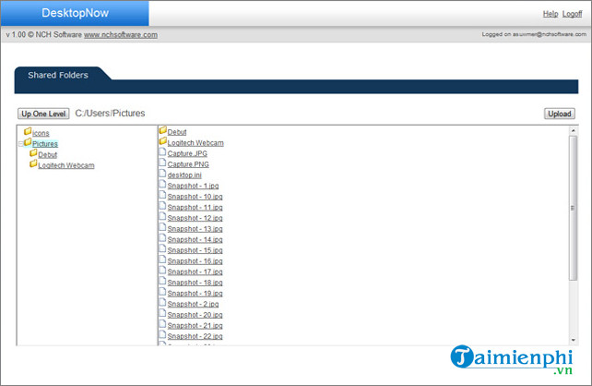Visit the www.nchsoftware.com link
The width and height of the screenshot is (592, 386).
121,34
